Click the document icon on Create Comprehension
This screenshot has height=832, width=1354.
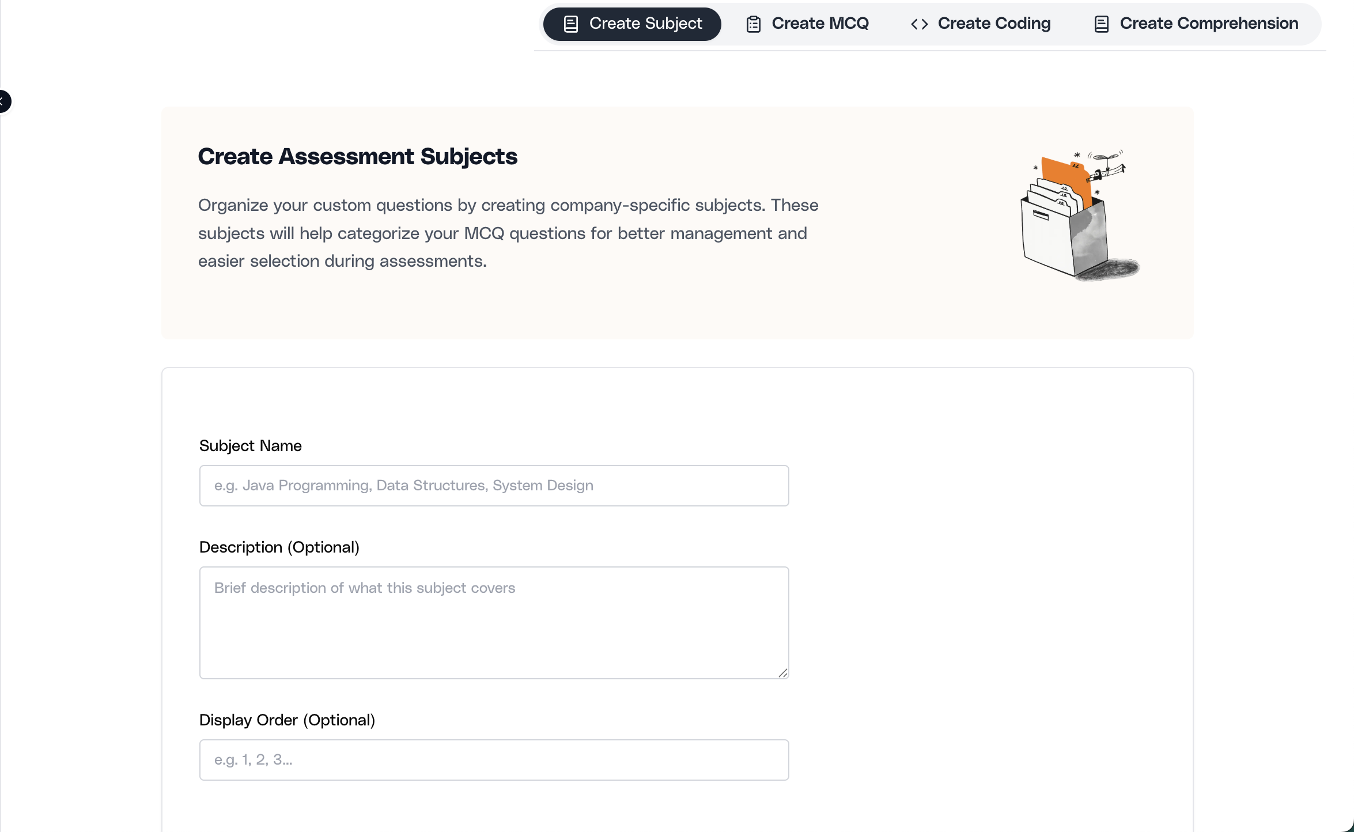(1101, 24)
